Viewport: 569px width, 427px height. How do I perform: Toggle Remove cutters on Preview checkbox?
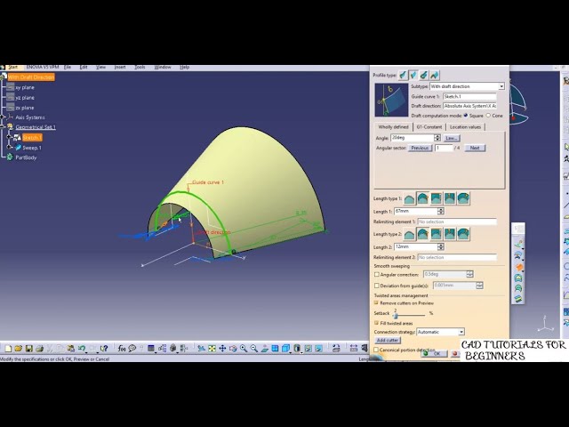(x=376, y=302)
